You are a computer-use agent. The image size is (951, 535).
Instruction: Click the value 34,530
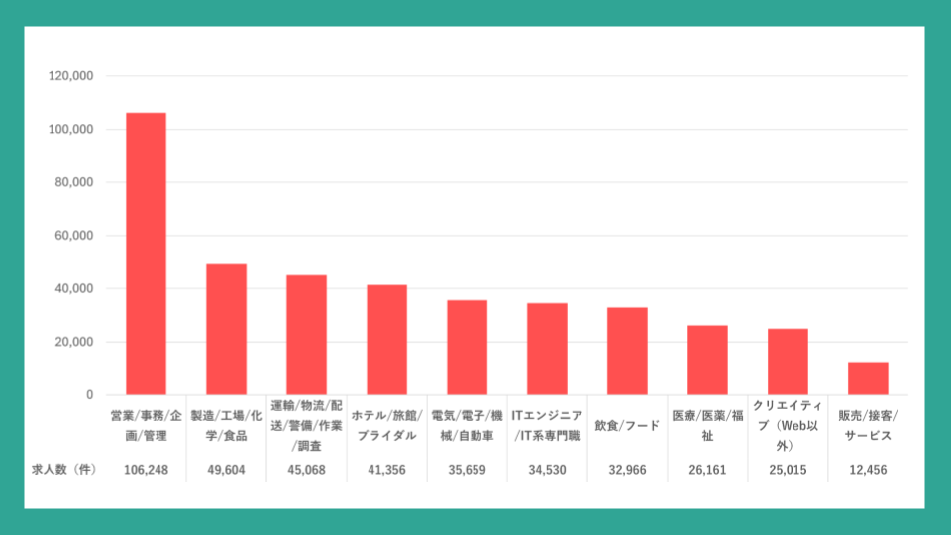point(547,470)
